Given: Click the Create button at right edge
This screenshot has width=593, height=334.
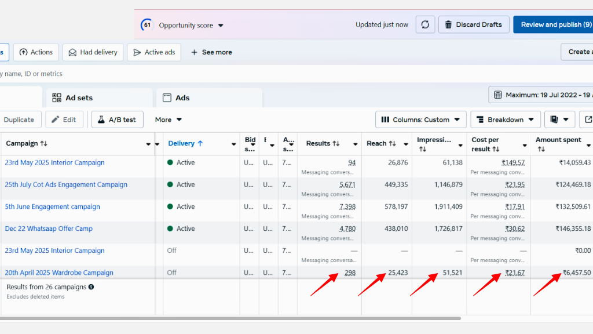Looking at the screenshot, I should [578, 52].
